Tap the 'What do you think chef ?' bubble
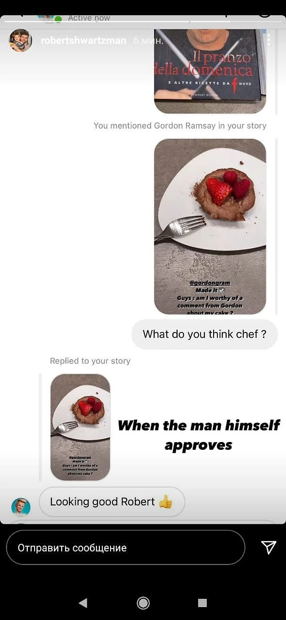The image size is (286, 620). (205, 334)
